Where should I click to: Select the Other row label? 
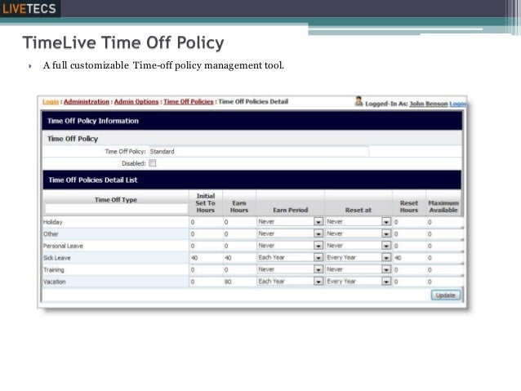pos(51,234)
